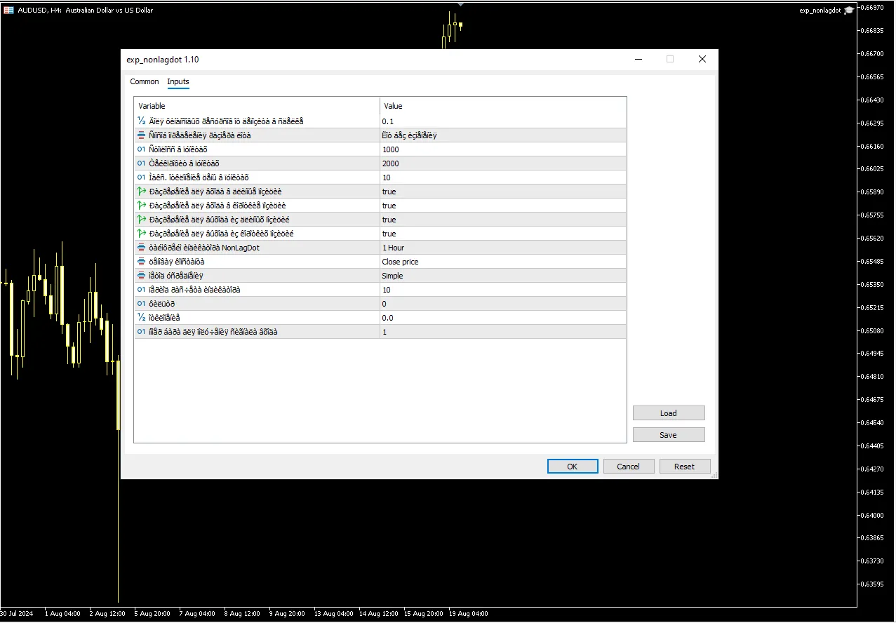The height and width of the screenshot is (623, 896).
Task: Select the value 1 in the bottom row
Action: pos(502,332)
